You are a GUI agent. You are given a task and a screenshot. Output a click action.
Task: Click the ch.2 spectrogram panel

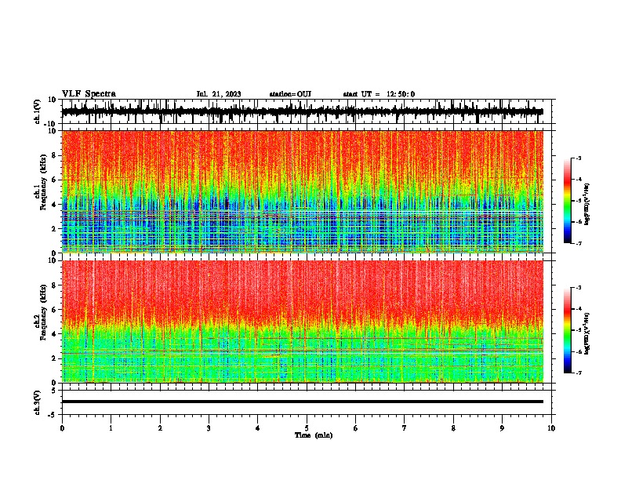[x=302, y=322]
